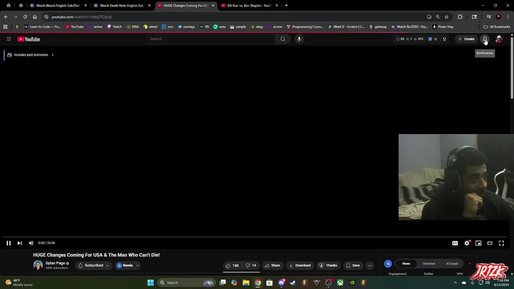Viewport: 514px width, 289px height.
Task: Pause the video
Action: pos(8,243)
